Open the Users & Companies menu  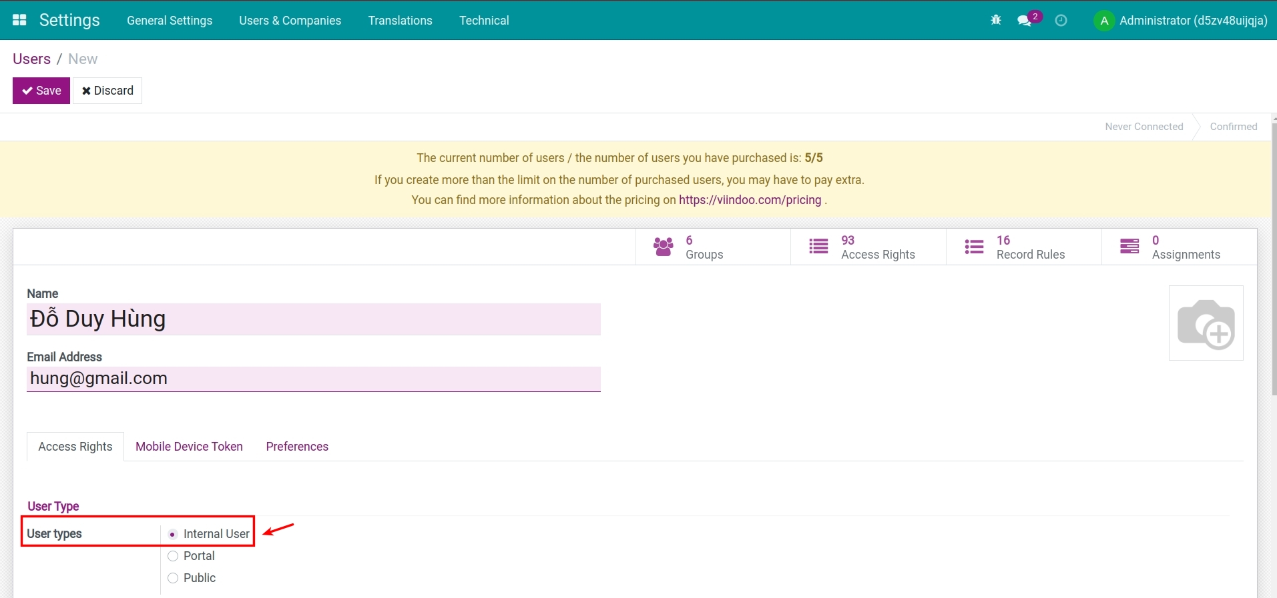[x=290, y=21]
